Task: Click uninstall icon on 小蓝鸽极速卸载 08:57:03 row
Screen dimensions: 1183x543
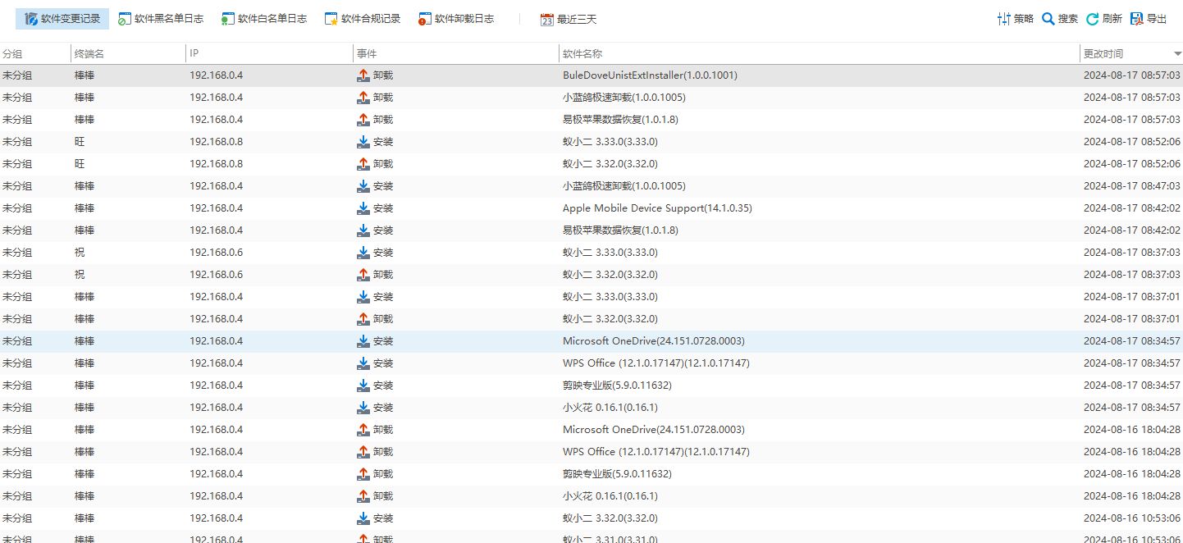Action: point(363,98)
